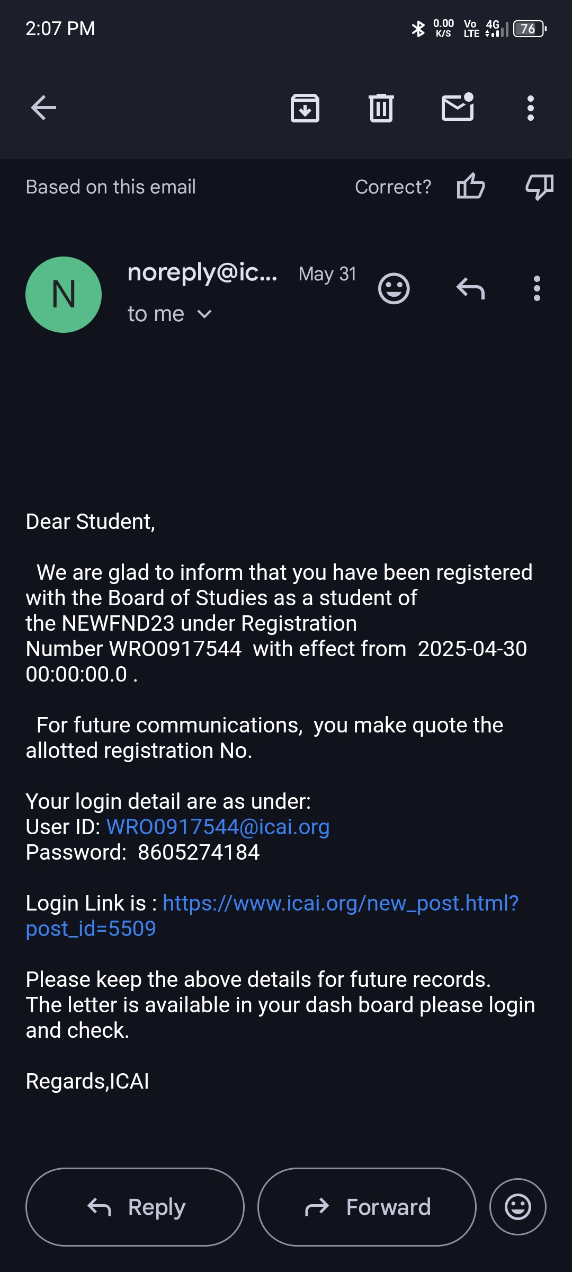
Task: Mark the email as unread
Action: (x=458, y=108)
